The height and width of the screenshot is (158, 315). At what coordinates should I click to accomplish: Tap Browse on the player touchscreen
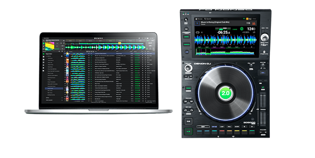point(200,19)
